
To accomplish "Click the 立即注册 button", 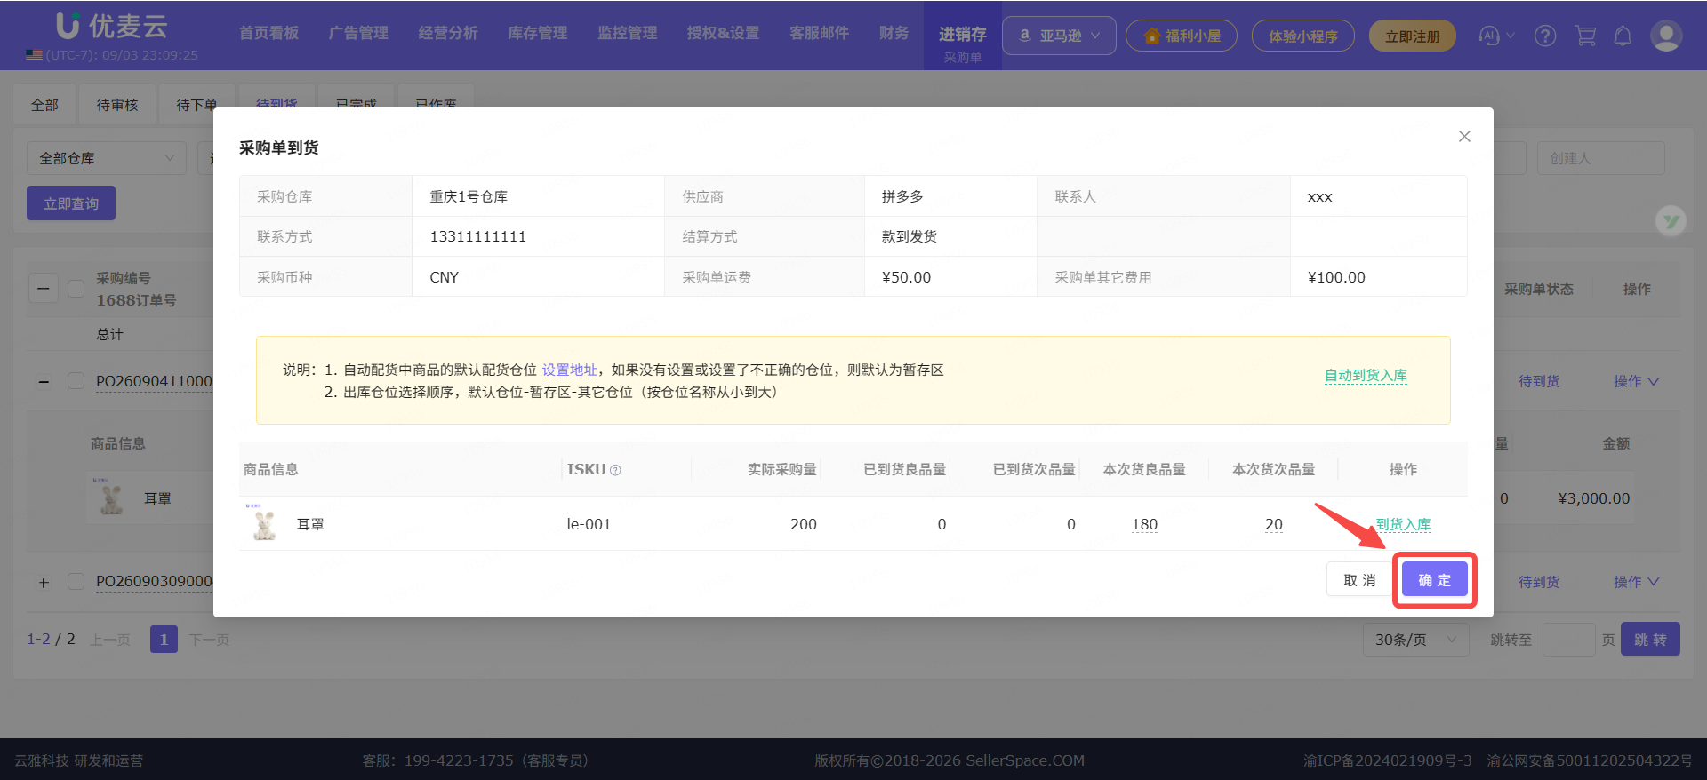I will pyautogui.click(x=1412, y=36).
